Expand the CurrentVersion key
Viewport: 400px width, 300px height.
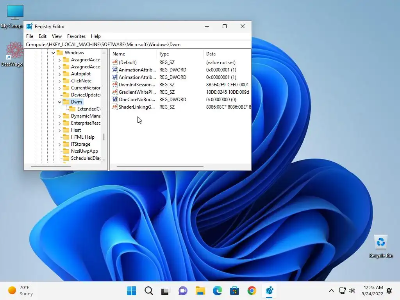tap(59, 88)
